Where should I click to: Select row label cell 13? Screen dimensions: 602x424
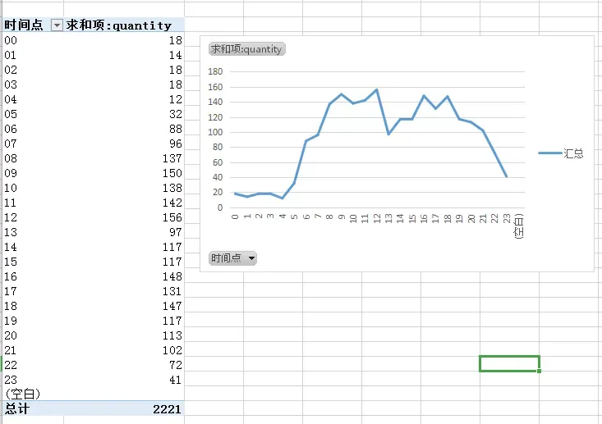pos(34,232)
